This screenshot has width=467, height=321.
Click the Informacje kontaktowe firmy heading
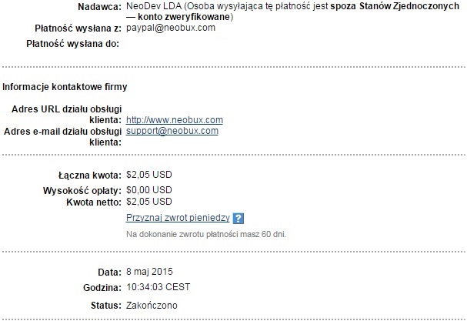click(65, 87)
